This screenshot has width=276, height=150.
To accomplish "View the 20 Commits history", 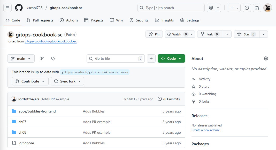I will [x=169, y=99].
